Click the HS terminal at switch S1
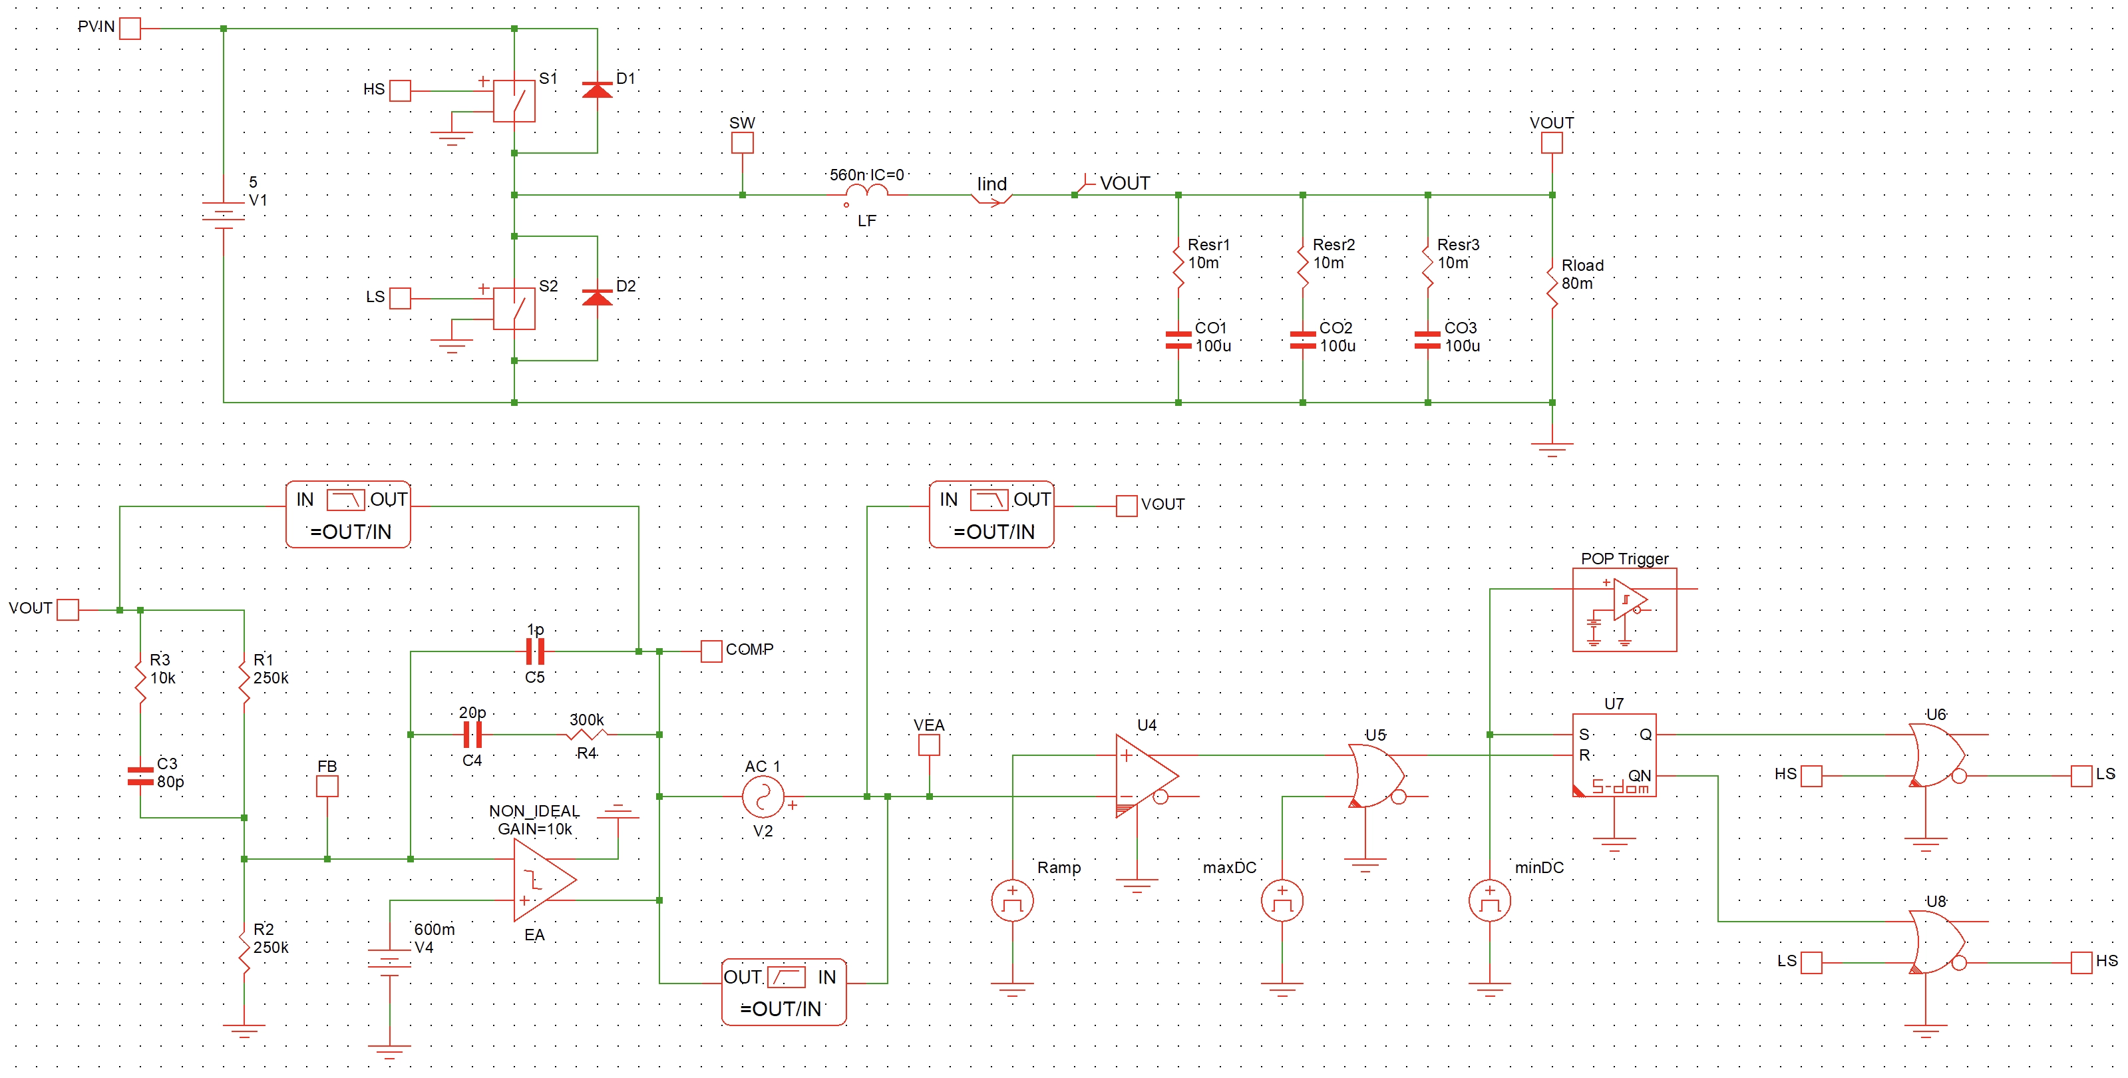 [400, 90]
